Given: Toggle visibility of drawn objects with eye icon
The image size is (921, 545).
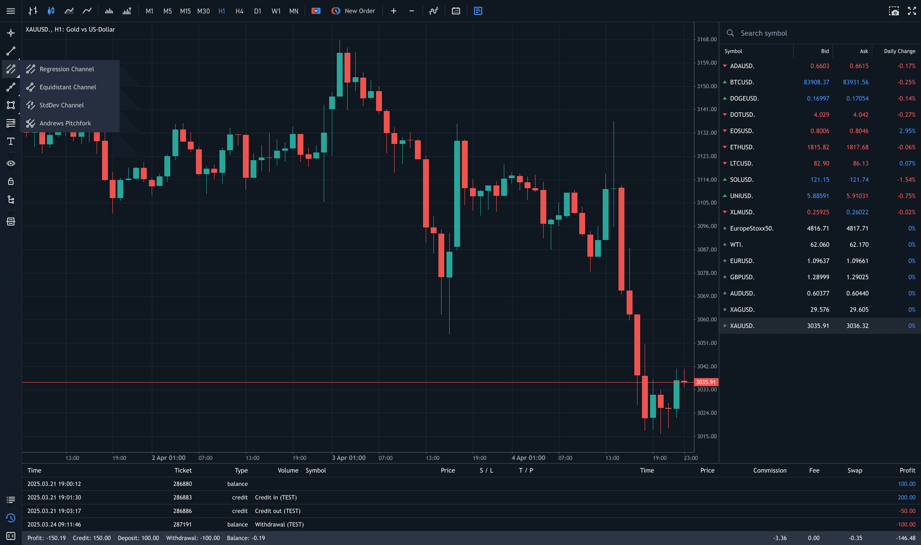Looking at the screenshot, I should [11, 163].
